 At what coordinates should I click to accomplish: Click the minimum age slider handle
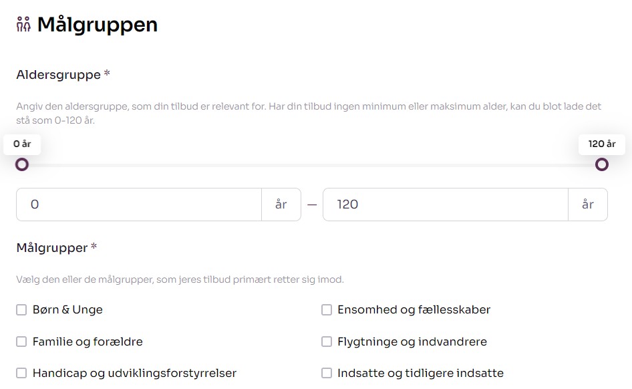22,164
